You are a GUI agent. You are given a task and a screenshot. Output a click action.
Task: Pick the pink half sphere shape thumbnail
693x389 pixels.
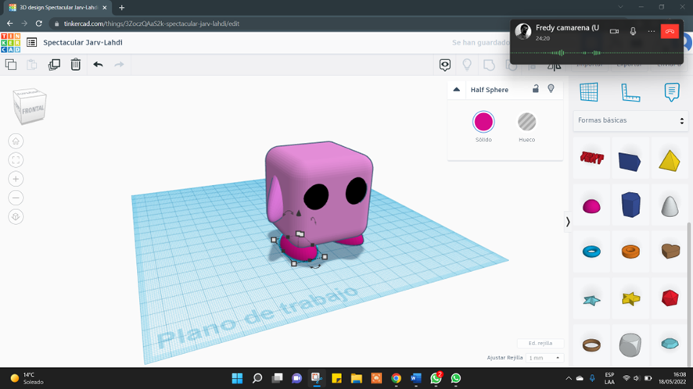(591, 206)
